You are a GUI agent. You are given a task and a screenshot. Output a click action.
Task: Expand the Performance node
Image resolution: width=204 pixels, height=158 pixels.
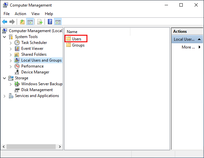[11, 67]
